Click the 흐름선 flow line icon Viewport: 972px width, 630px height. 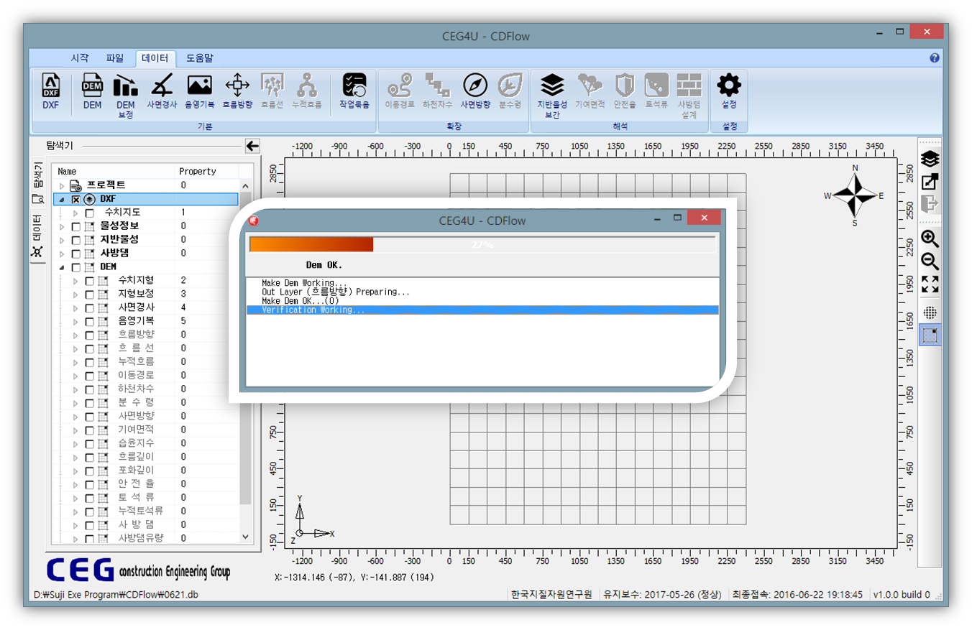271,92
